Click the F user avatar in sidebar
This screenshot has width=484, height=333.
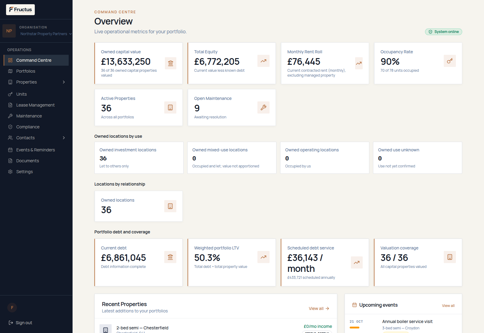click(12, 308)
